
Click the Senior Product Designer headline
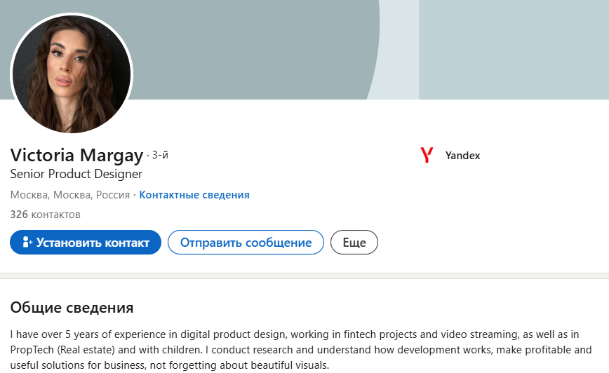pyautogui.click(x=76, y=174)
